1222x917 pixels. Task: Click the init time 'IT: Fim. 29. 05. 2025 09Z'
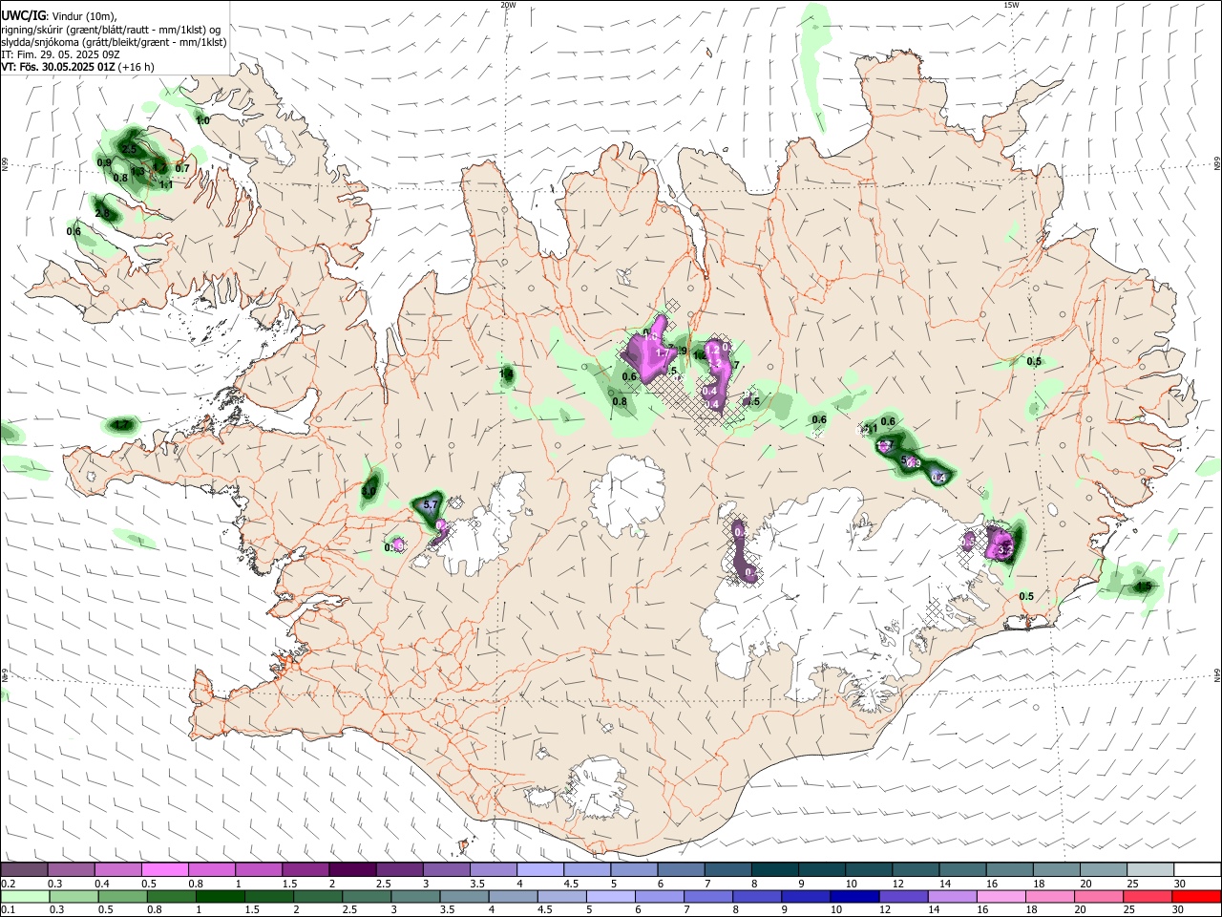pos(60,54)
